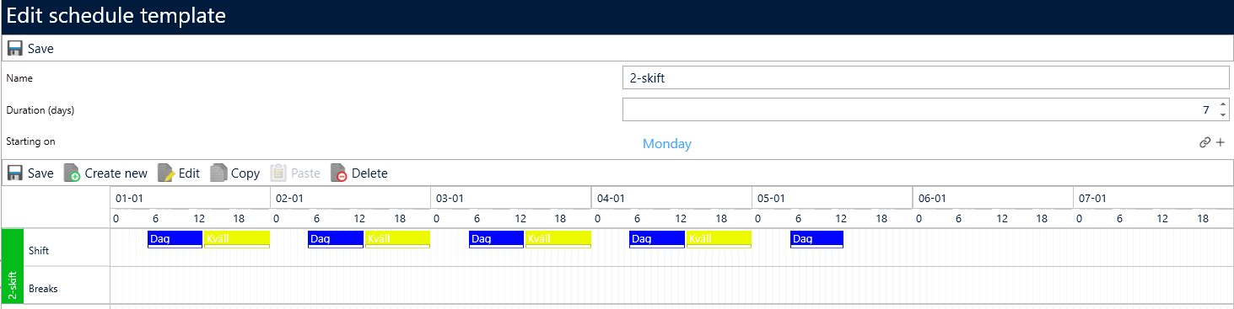Click the link chain icon beside Monday

(x=1204, y=142)
